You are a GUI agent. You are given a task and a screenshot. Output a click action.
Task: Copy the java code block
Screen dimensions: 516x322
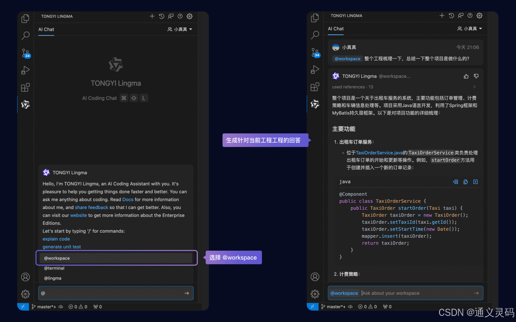pyautogui.click(x=465, y=182)
